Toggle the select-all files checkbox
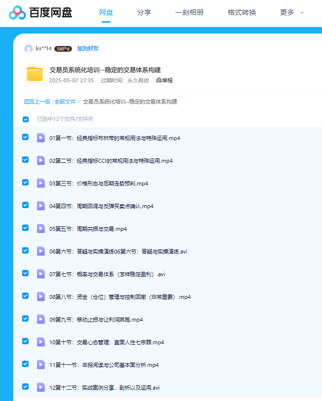The height and width of the screenshot is (401, 322). coord(26,119)
